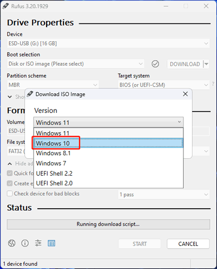Open the bad blocks passes dropdown

pos(164,195)
